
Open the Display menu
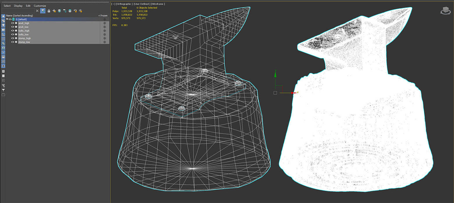click(x=18, y=6)
